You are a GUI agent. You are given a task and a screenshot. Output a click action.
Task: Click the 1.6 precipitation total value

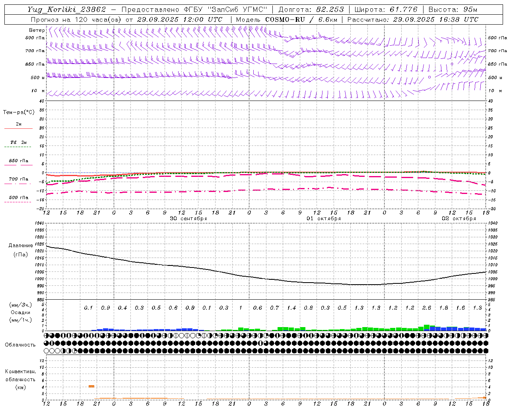(460, 308)
